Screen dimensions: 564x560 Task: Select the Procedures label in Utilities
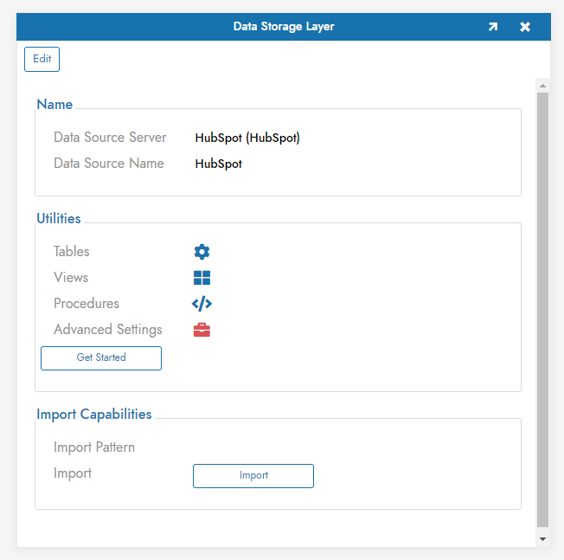coord(87,304)
